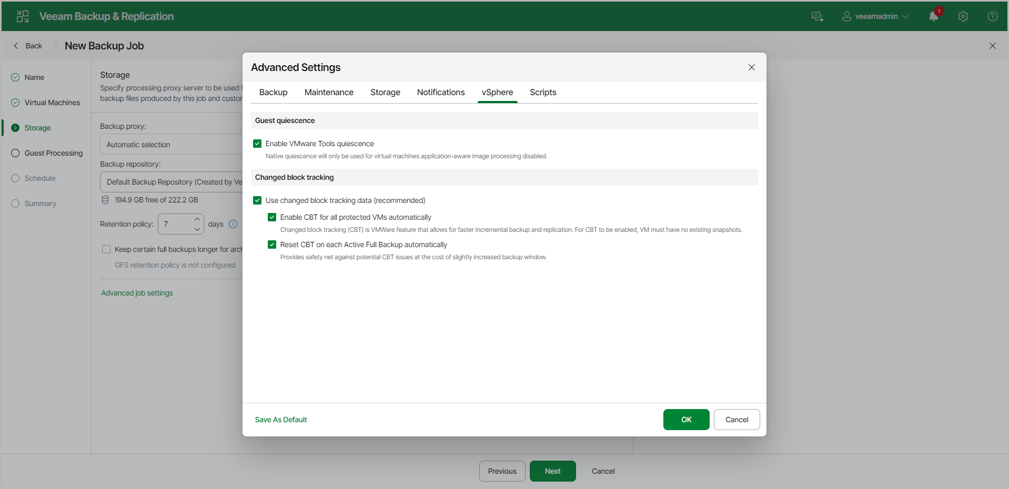
Task: Click the Changed block tracking section header
Action: pos(504,177)
